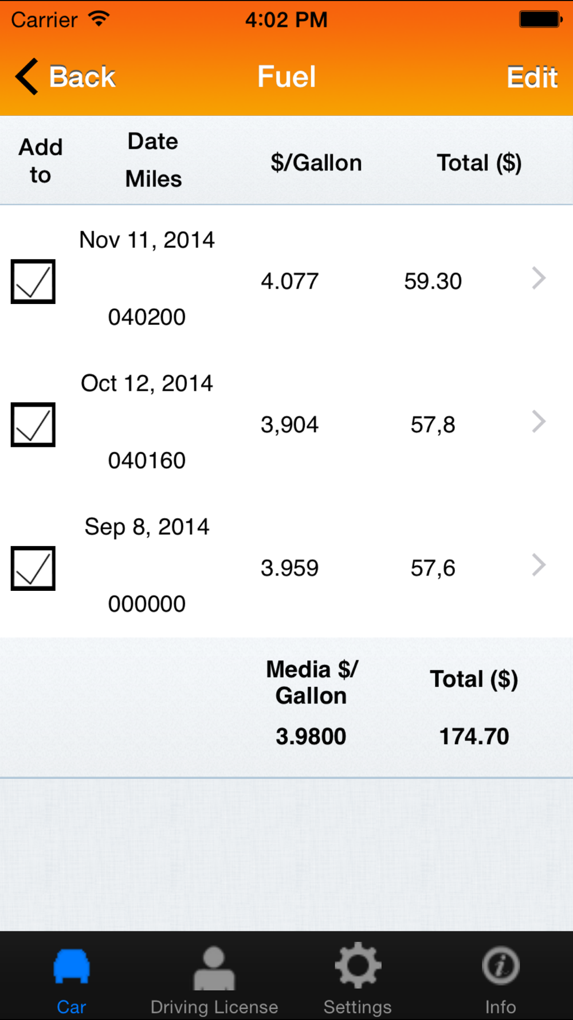Open details chevron for the 57,8 entry
This screenshot has height=1020, width=573.
click(538, 422)
